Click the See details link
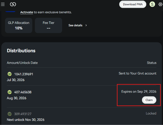This screenshot has width=163, height=125. [75, 25]
